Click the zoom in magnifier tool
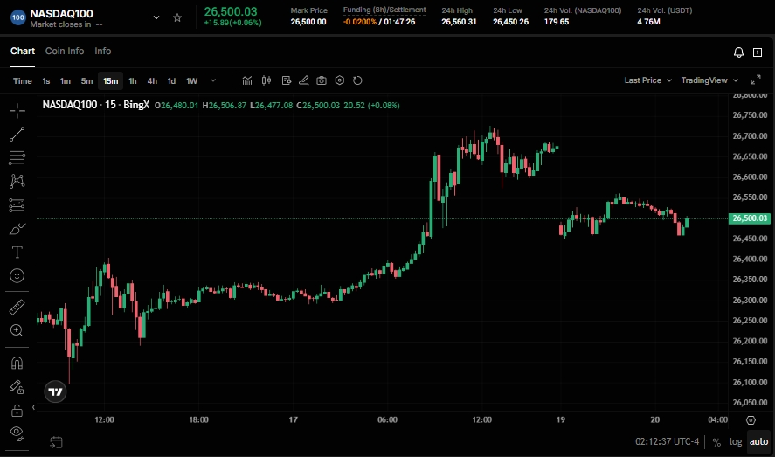 click(17, 330)
